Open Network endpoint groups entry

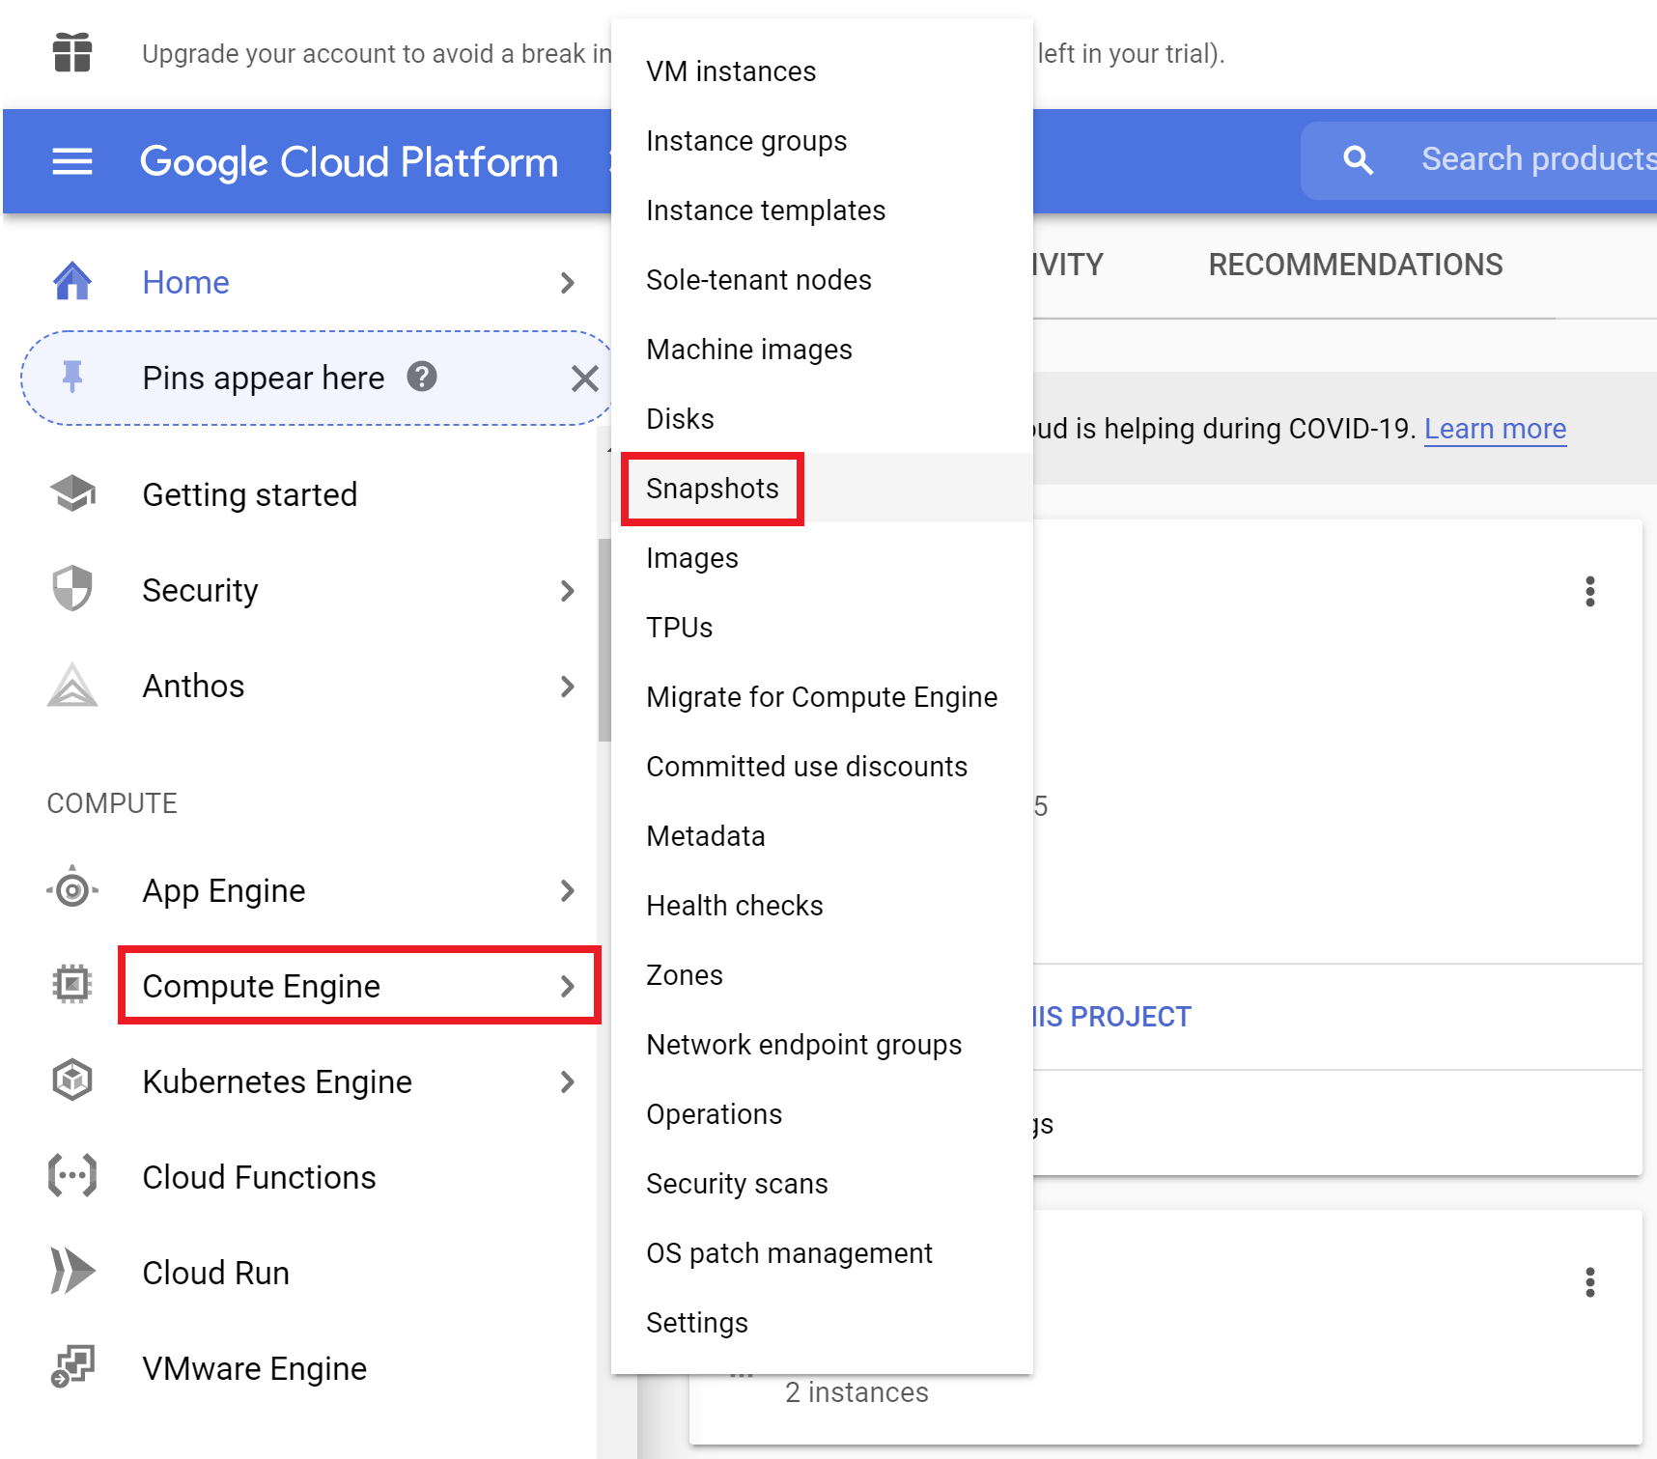click(822, 1045)
